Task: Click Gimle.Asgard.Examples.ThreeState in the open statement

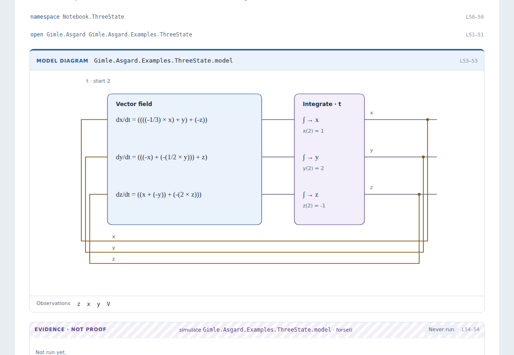Action: point(140,35)
